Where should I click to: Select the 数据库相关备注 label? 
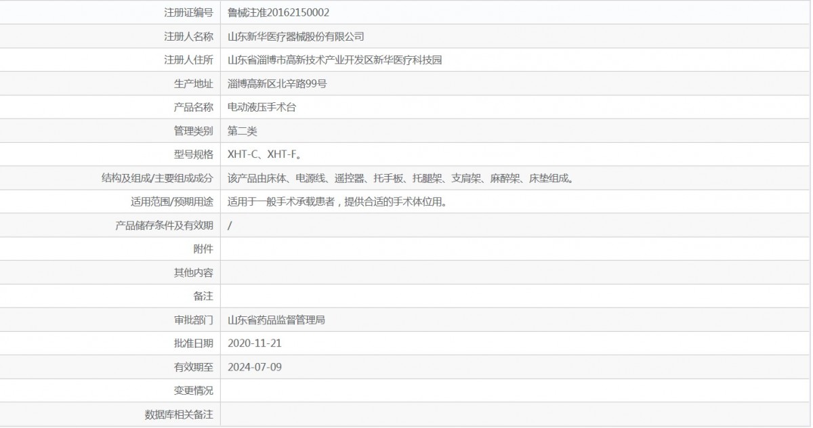(179, 414)
